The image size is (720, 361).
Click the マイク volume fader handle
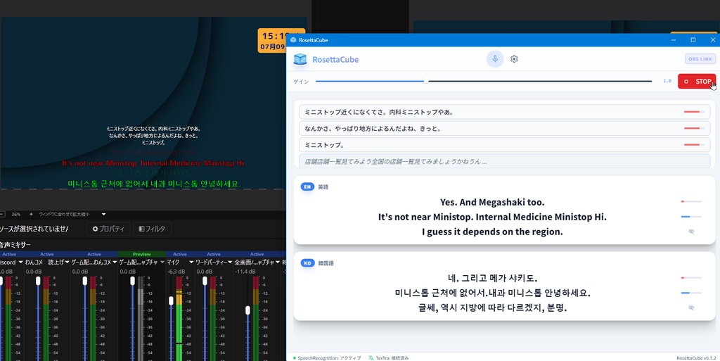[x=172, y=300]
